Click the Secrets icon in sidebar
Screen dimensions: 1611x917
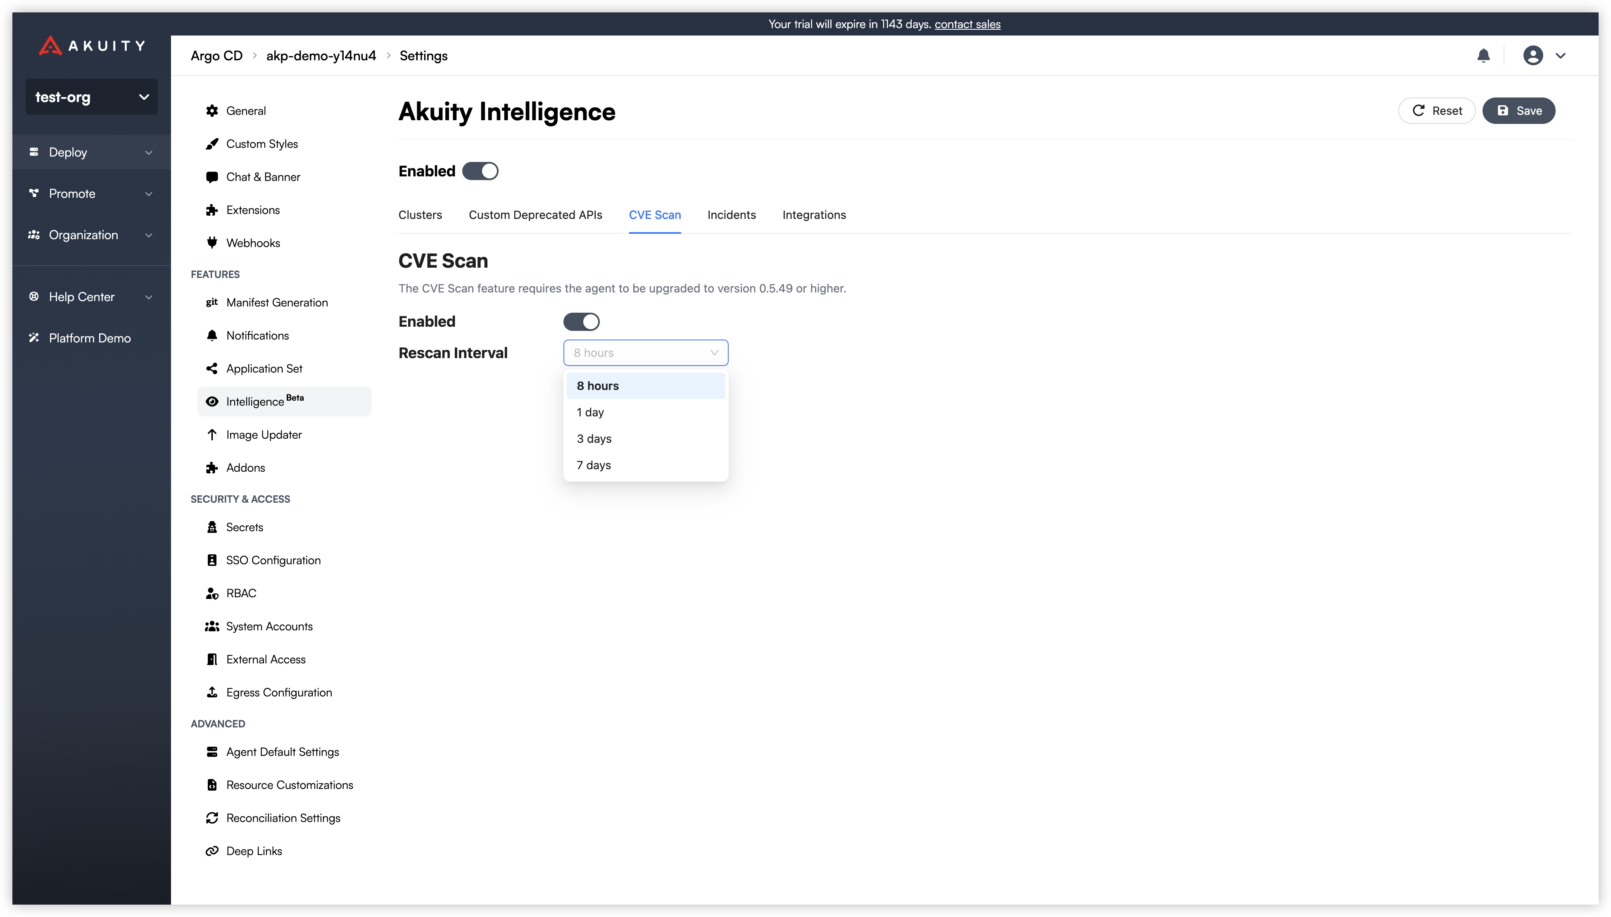[x=212, y=527]
